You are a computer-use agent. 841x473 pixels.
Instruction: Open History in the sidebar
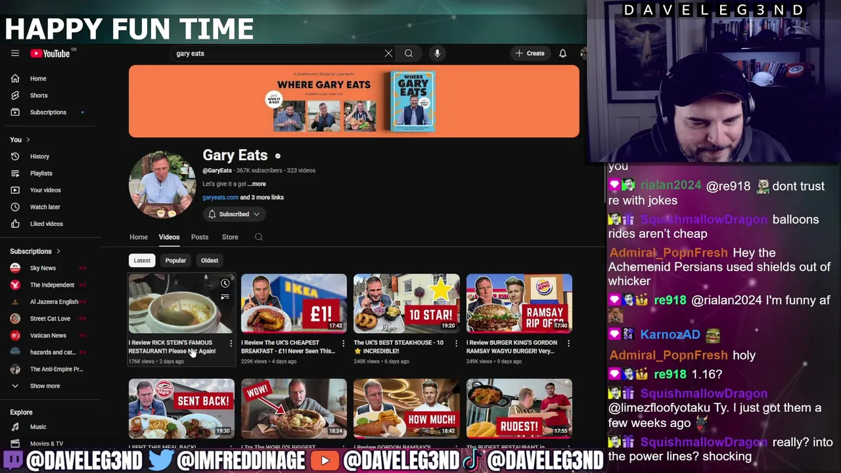pyautogui.click(x=51, y=156)
